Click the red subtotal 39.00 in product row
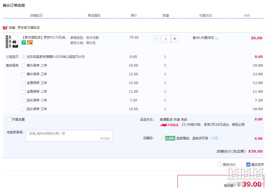 pyautogui.click(x=256, y=38)
